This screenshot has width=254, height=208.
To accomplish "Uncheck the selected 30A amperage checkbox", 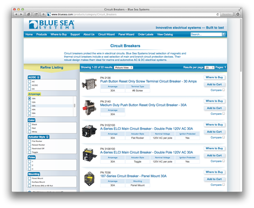I will (x=30, y=98).
